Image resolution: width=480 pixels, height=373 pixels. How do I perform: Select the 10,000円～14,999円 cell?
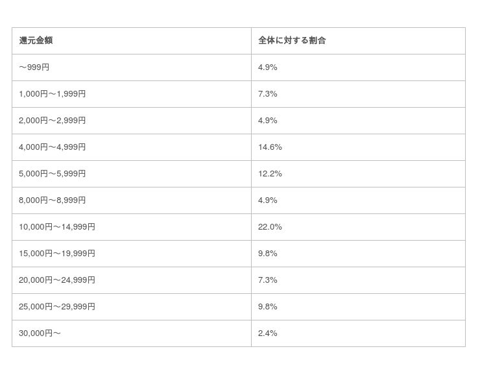(x=57, y=227)
